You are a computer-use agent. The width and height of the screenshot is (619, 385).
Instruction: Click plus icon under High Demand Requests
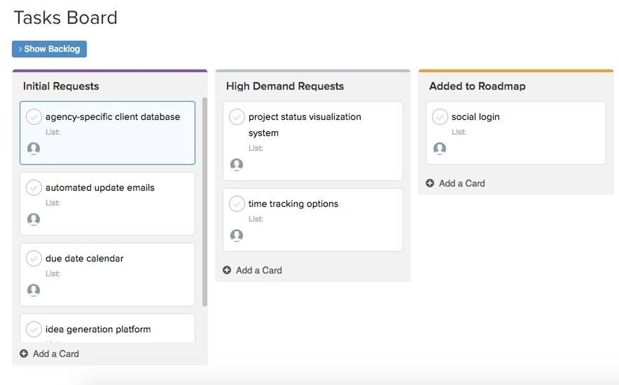click(227, 270)
